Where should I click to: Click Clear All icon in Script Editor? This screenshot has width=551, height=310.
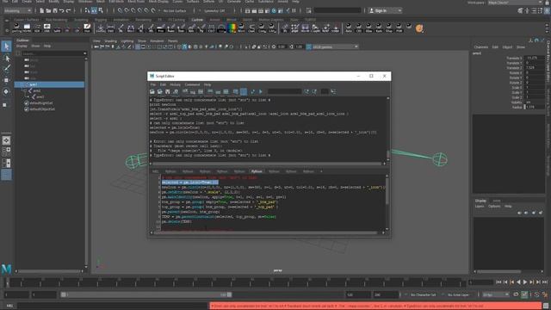[x=201, y=92]
